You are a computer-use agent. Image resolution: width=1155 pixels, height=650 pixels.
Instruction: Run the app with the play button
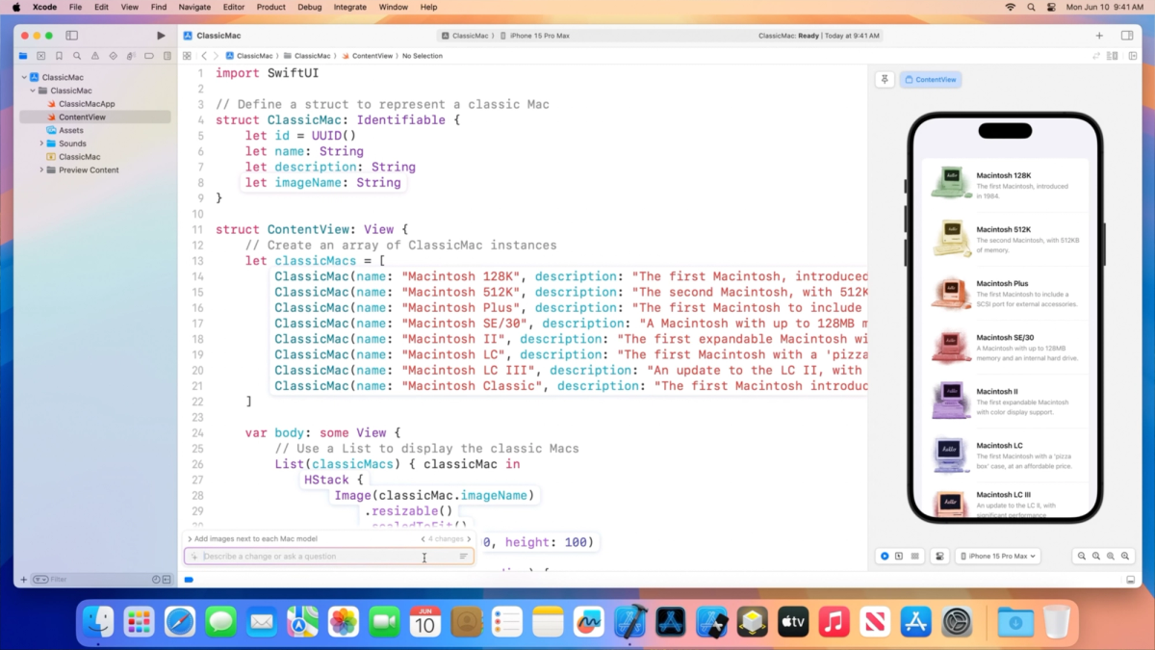tap(161, 35)
